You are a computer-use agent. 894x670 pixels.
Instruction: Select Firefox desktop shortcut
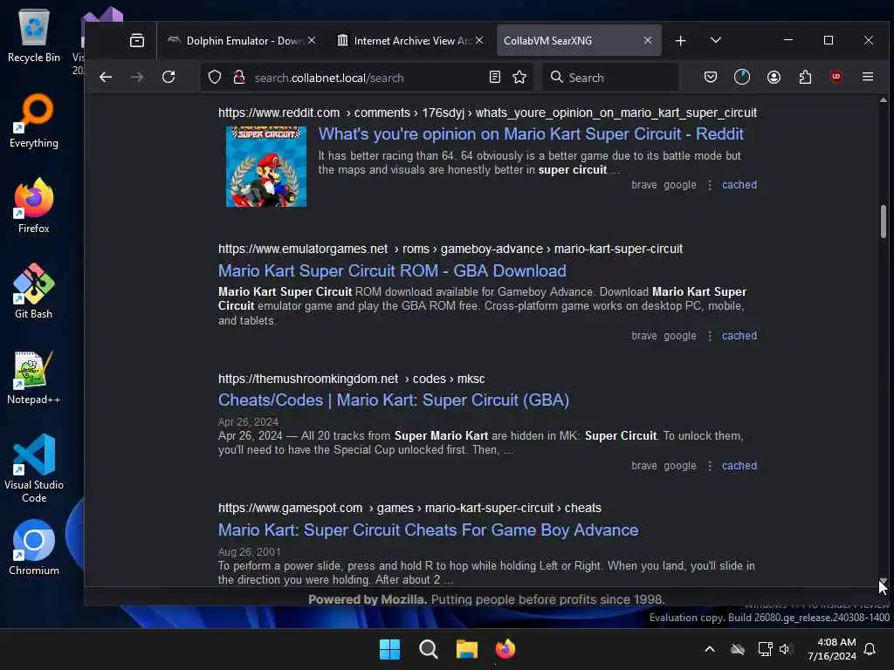click(34, 206)
